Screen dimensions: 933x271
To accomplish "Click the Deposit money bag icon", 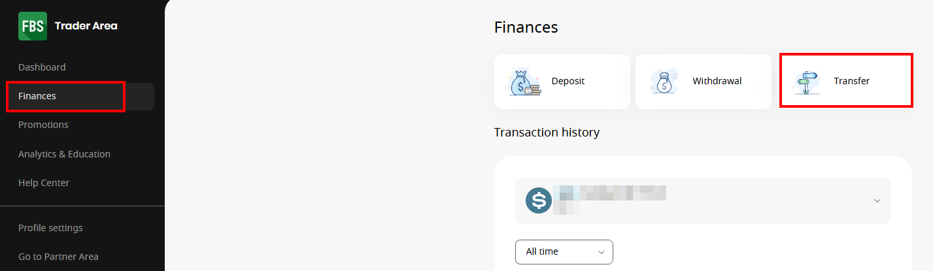I will 525,82.
